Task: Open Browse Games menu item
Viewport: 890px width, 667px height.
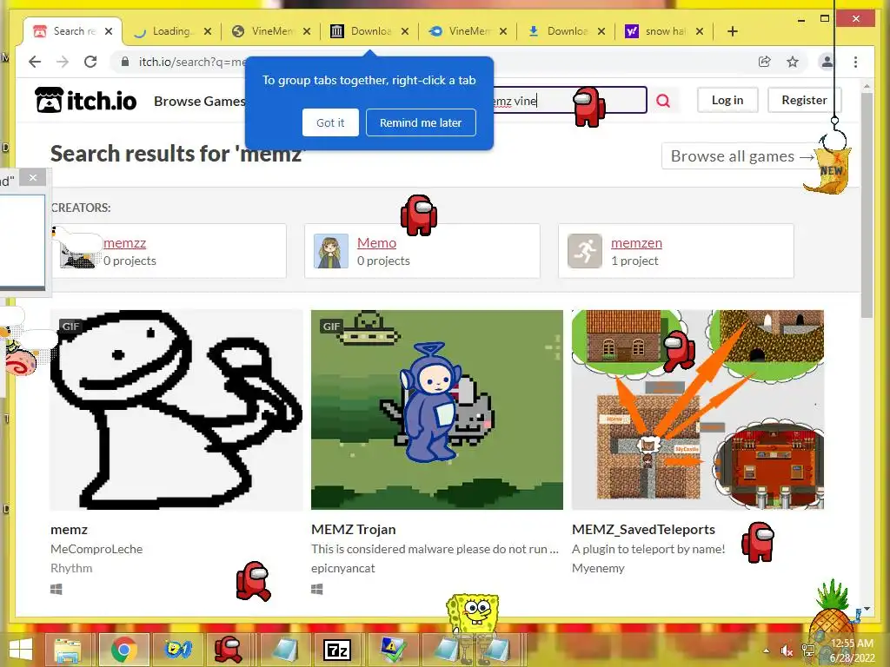Action: (199, 101)
